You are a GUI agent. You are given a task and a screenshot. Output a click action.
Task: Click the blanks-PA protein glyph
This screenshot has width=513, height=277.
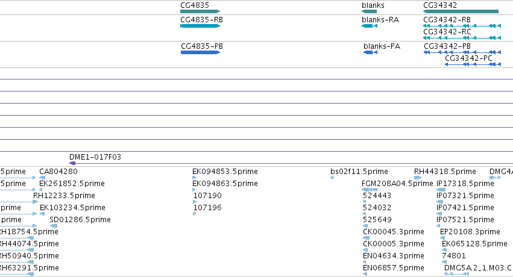pyautogui.click(x=370, y=52)
